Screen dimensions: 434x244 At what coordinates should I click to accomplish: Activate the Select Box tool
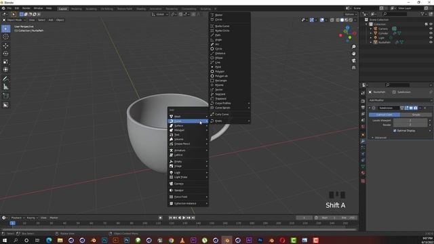tap(5, 28)
